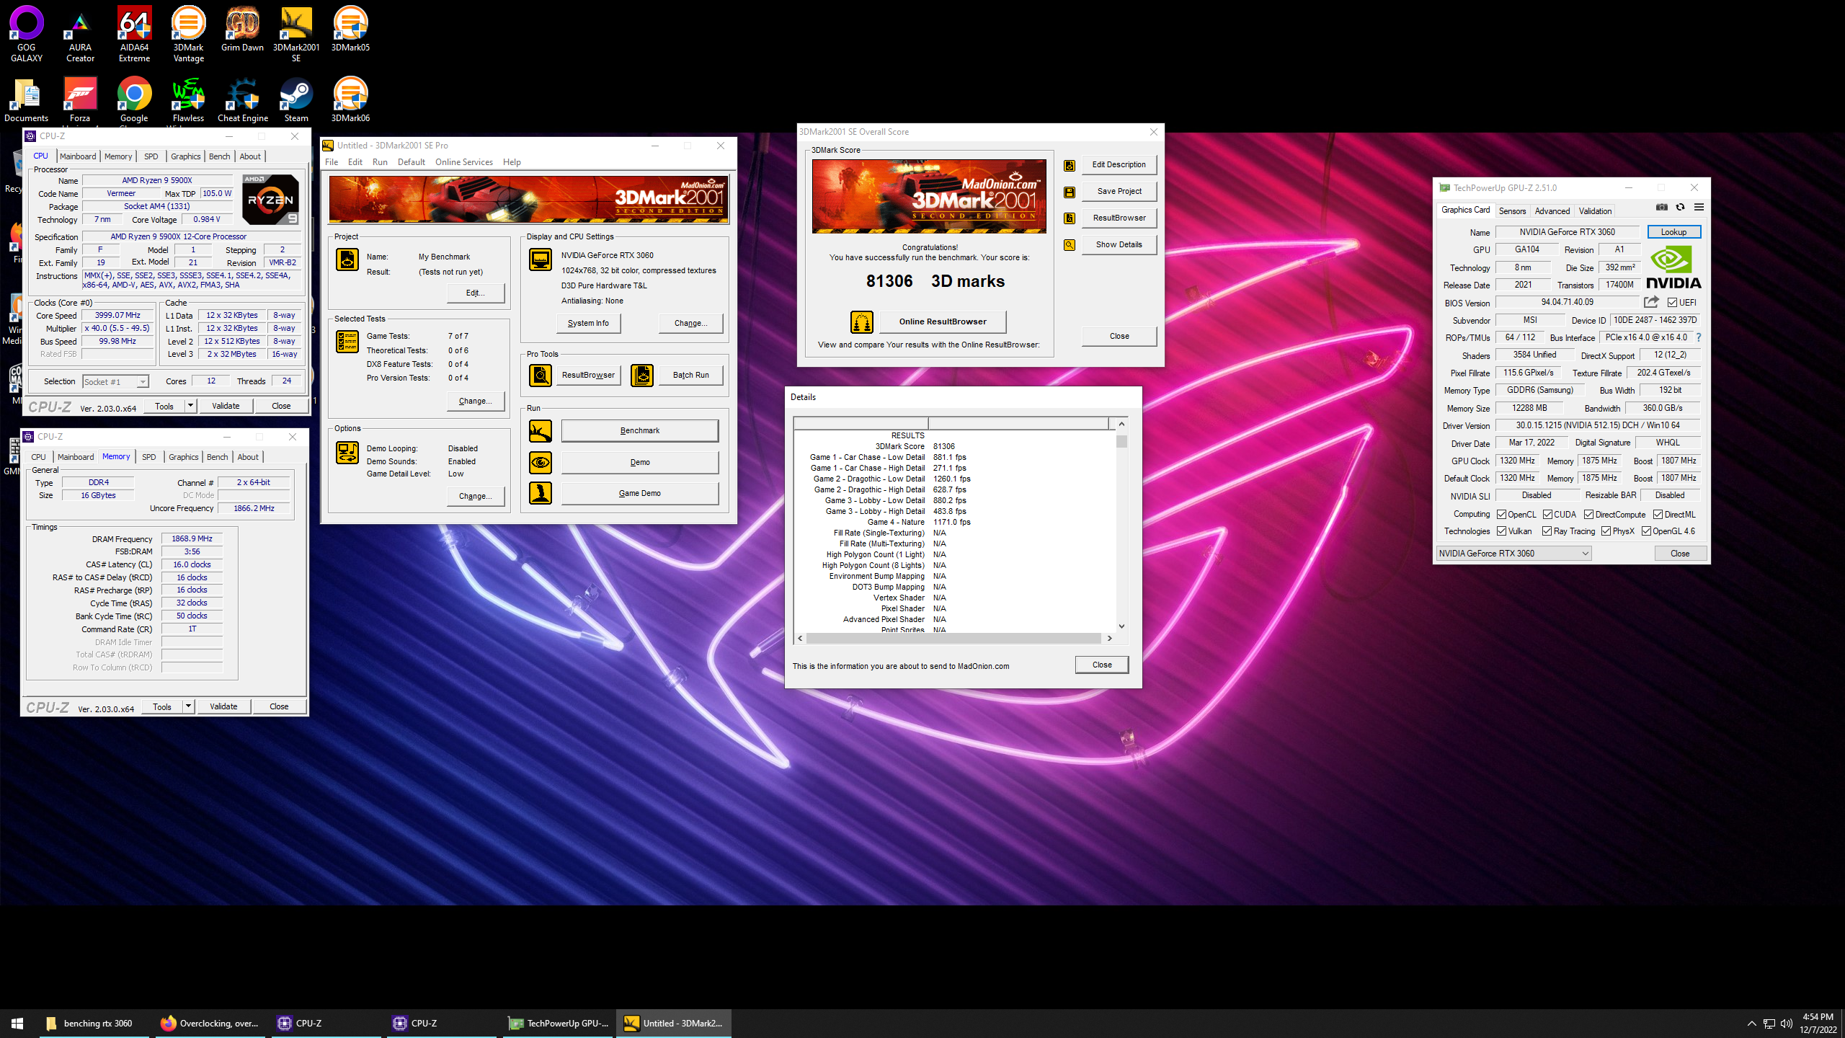Click the System Info button in 3DMark2001
Screen dimensions: 1845x1038
[588, 324]
